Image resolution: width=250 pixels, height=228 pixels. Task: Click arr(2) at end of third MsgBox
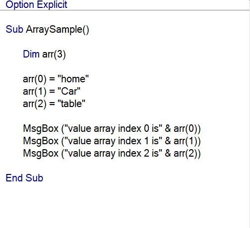coord(186,154)
